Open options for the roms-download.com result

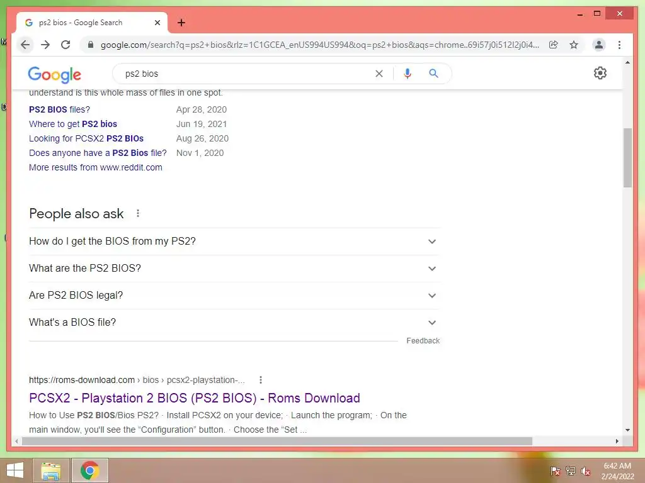pyautogui.click(x=260, y=380)
